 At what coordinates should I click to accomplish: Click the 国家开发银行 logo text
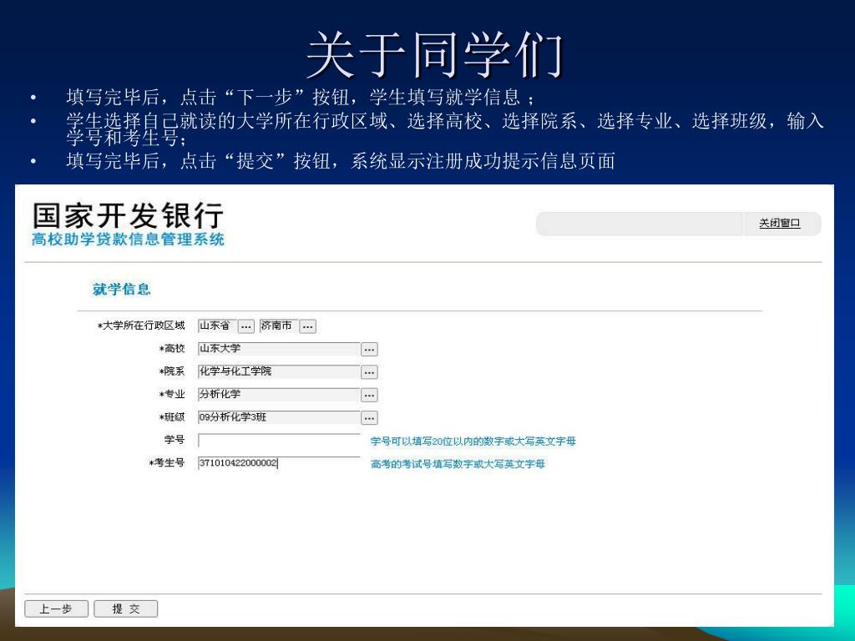(x=128, y=215)
